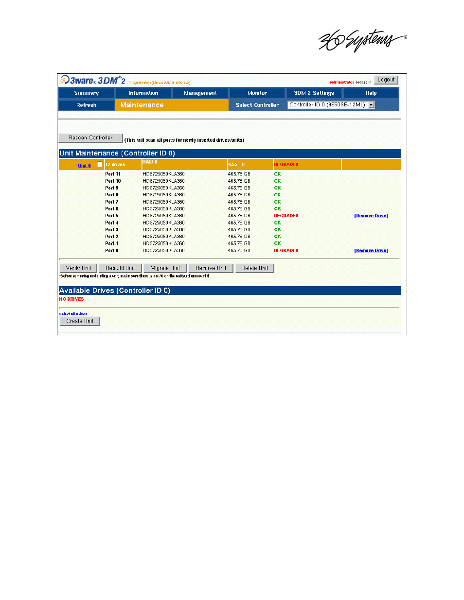464x600 pixels.
Task: Click the Port 1 row label
Action: pos(112,244)
